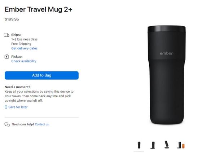The height and width of the screenshot is (155, 202).
Task: Click the $199.95 price text
Action: point(12,19)
